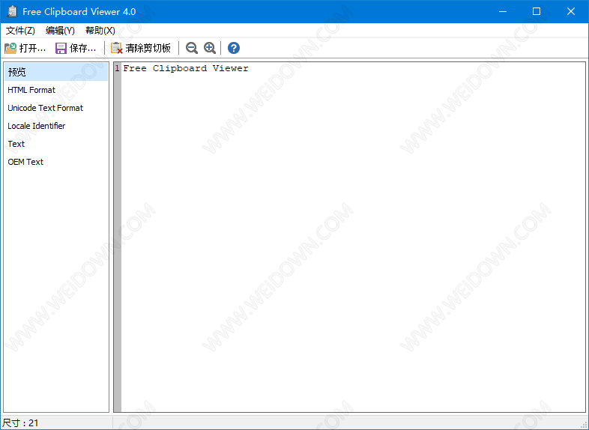Select Unicode Text Format entry

click(56, 108)
